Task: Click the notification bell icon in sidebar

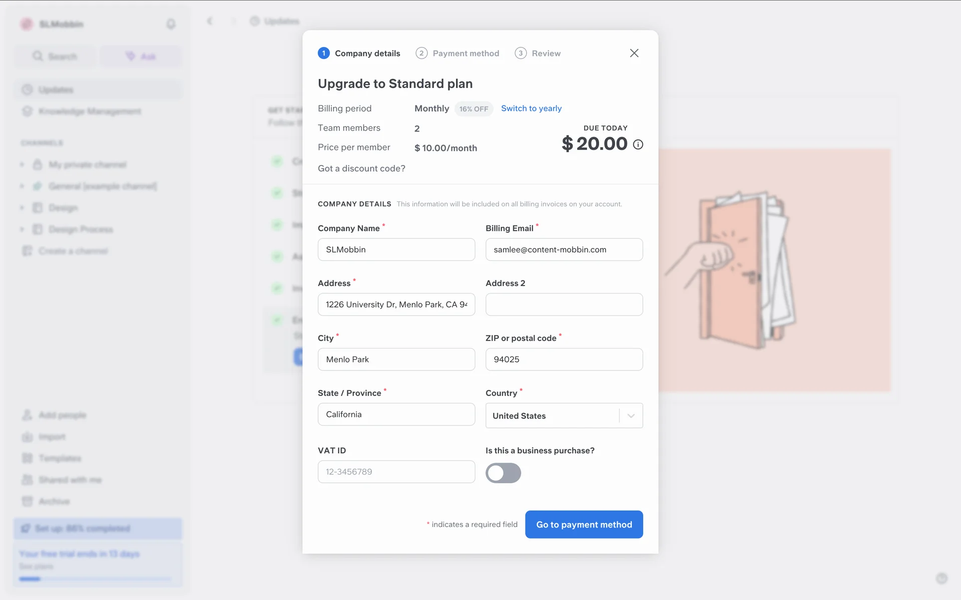Action: pos(171,24)
